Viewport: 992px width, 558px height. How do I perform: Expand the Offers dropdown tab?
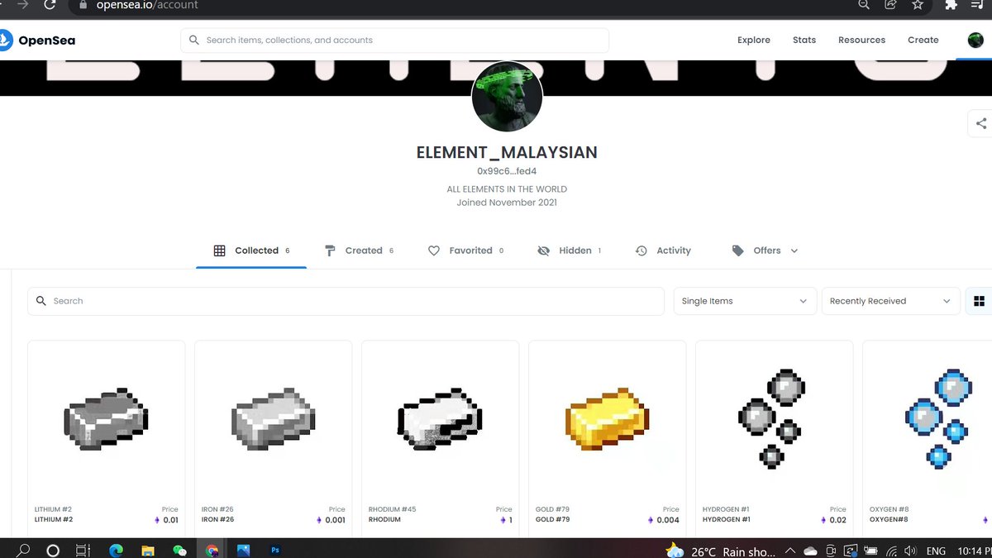(x=765, y=250)
